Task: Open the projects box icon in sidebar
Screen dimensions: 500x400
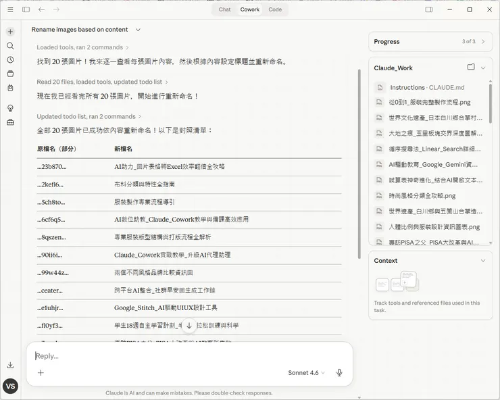Action: click(x=10, y=74)
